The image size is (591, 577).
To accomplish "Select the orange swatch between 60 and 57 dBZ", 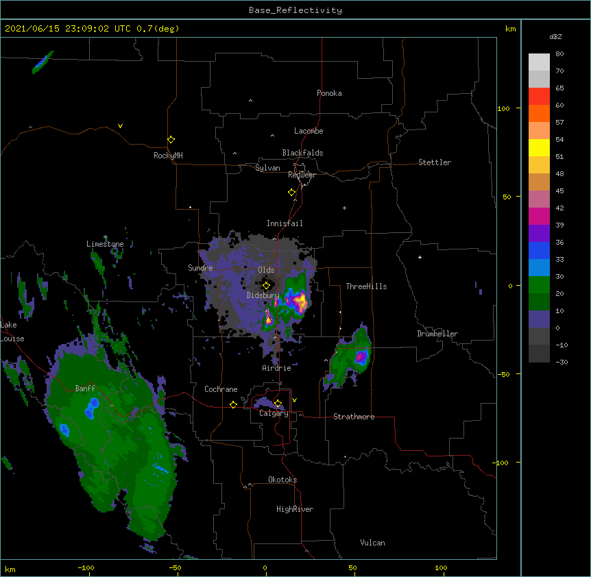I will [539, 113].
